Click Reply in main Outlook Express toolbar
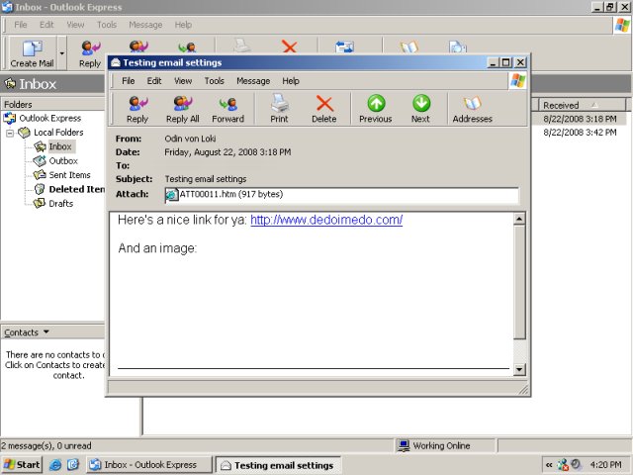The image size is (633, 475). (90, 53)
